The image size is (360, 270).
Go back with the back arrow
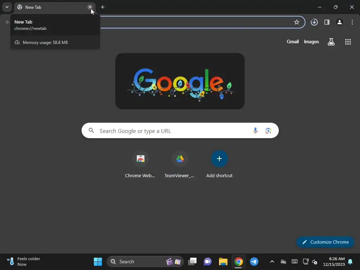click(7, 22)
